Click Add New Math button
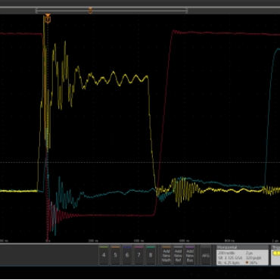 point(166,255)
